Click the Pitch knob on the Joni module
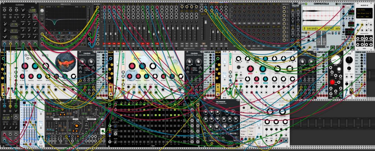 coord(153,66)
